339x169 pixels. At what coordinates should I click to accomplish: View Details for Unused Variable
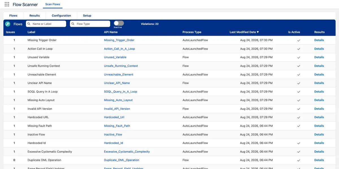pyautogui.click(x=319, y=57)
